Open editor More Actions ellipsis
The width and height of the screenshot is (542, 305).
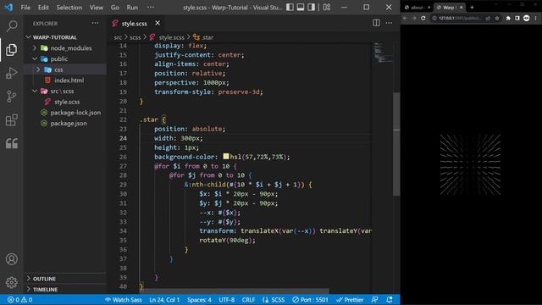pyautogui.click(x=389, y=23)
